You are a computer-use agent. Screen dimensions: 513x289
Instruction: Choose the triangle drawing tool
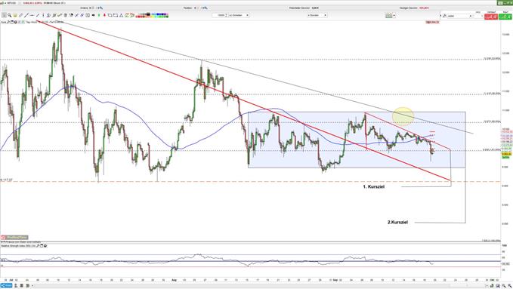(121, 15)
